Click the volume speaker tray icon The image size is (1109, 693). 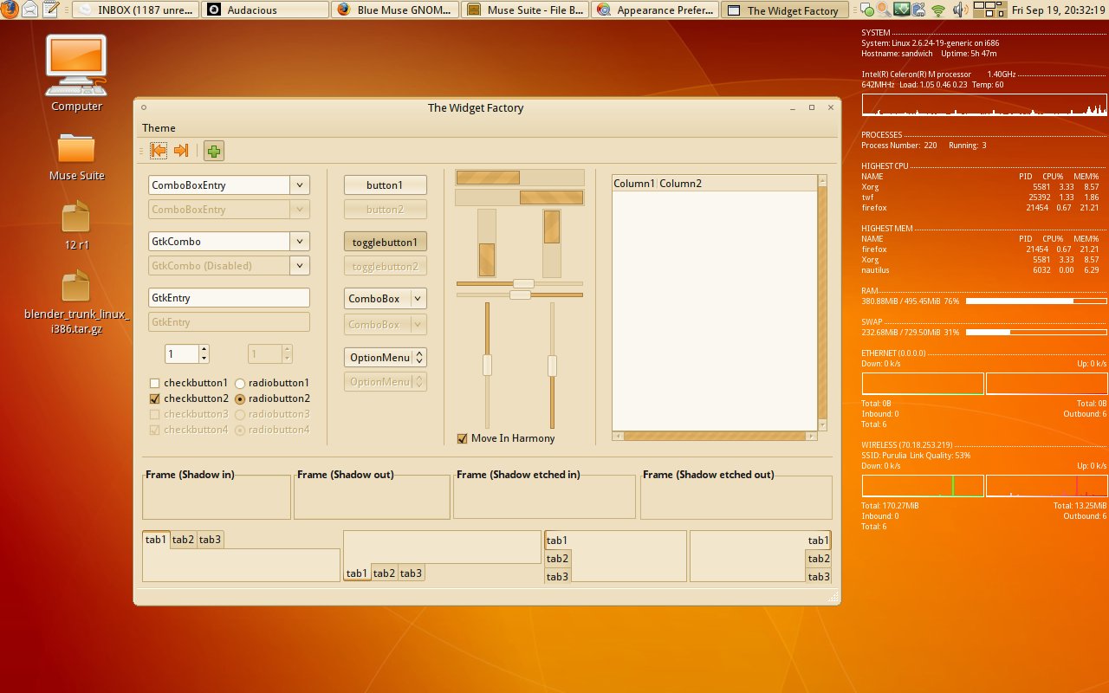960,10
